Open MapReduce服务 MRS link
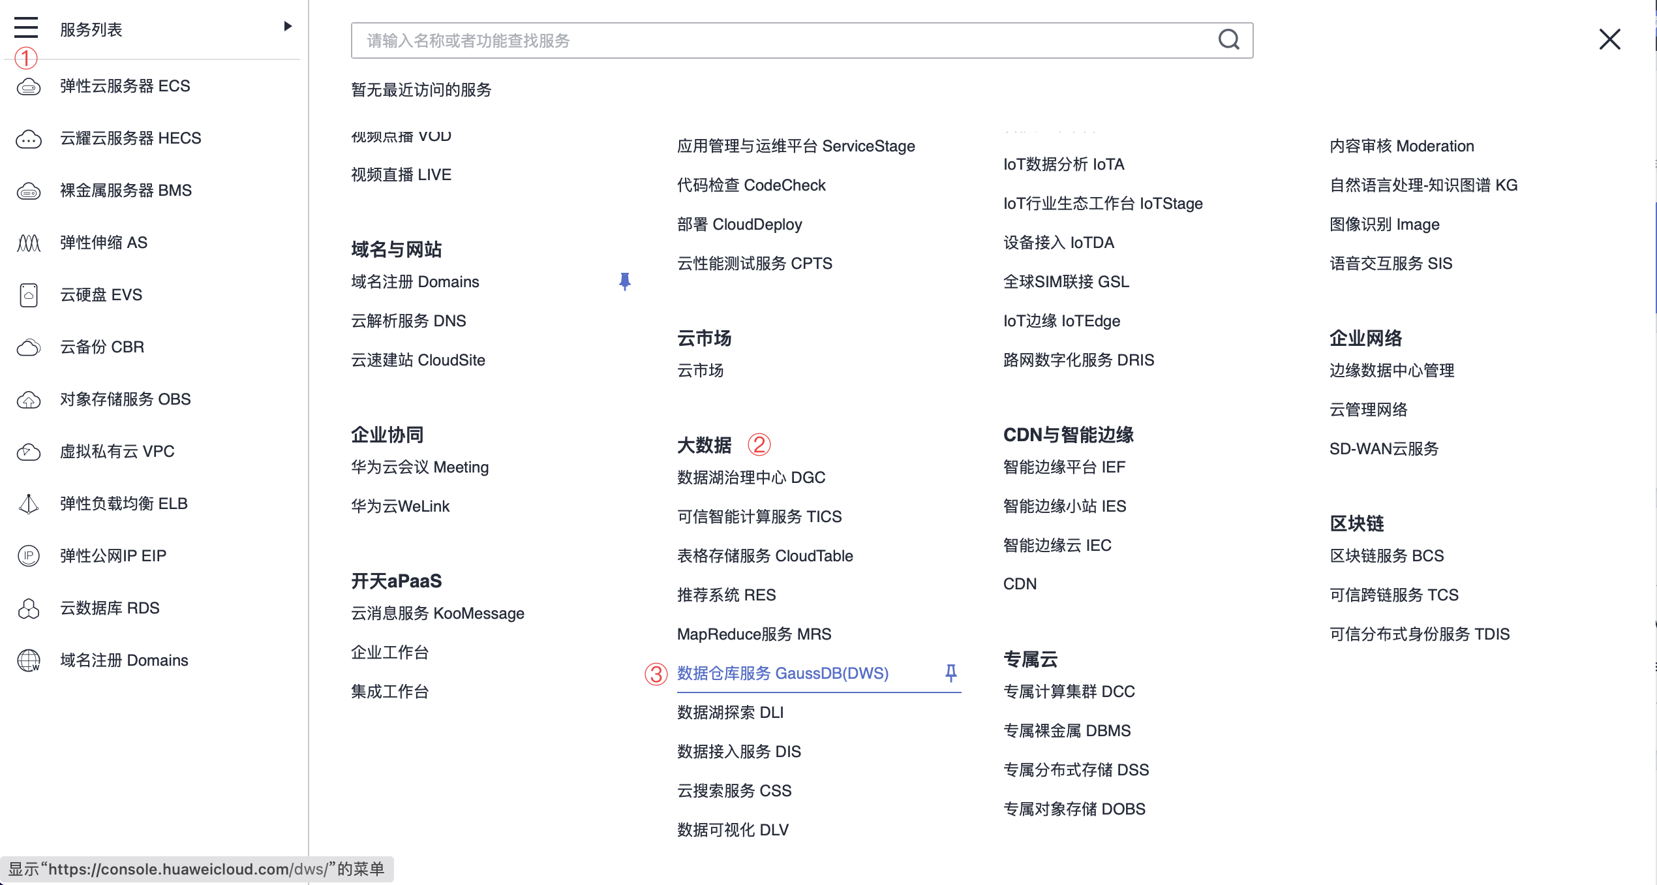The image size is (1657, 885). click(754, 634)
